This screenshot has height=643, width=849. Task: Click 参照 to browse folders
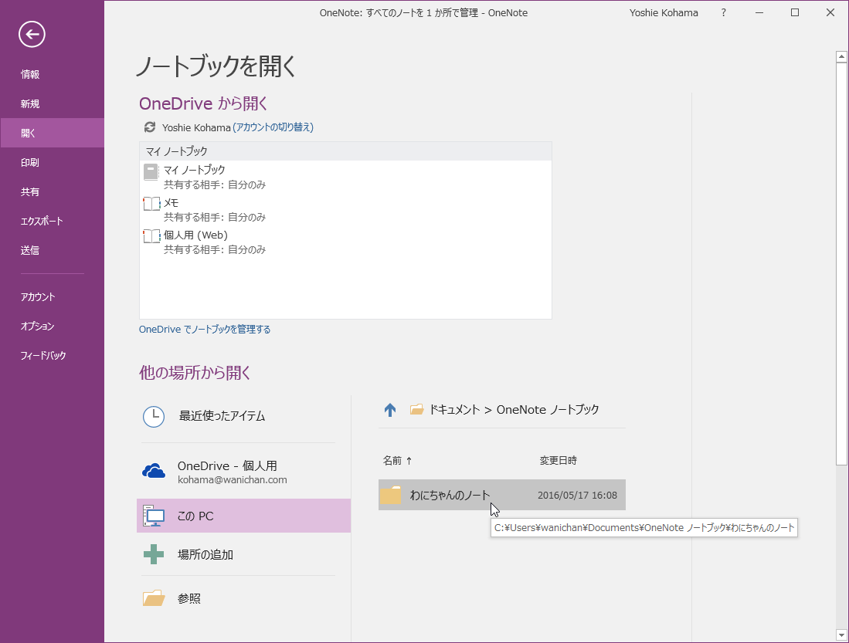243,598
